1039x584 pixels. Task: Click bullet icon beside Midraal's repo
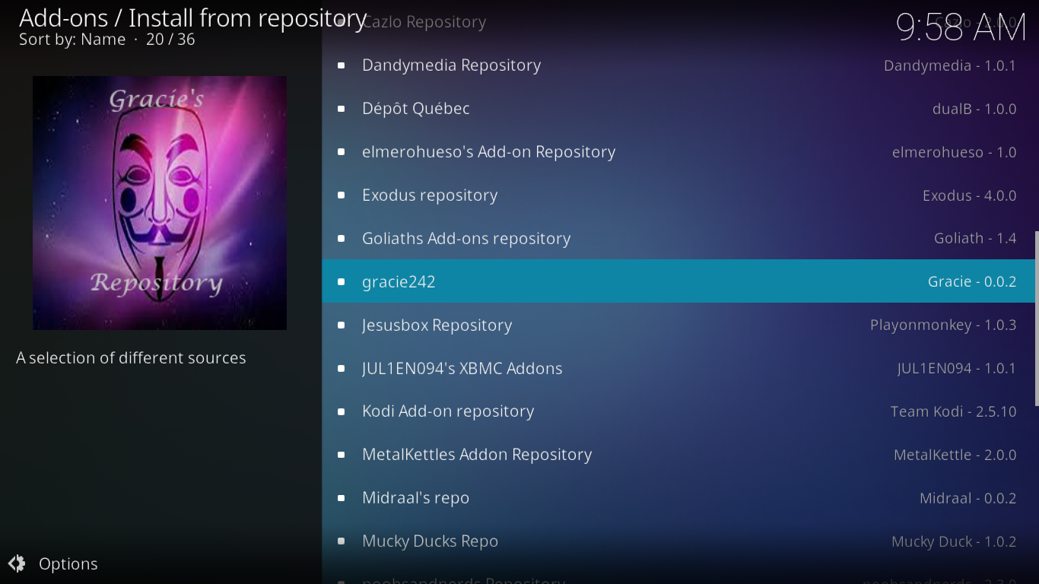pyautogui.click(x=342, y=498)
